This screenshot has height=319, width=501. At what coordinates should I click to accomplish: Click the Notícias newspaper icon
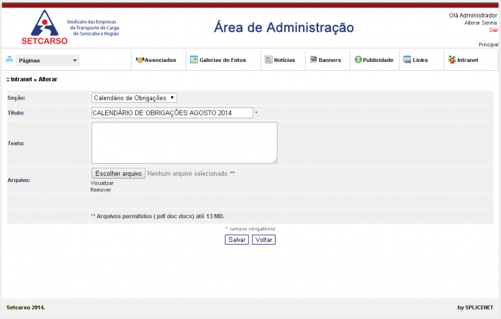pos(269,59)
